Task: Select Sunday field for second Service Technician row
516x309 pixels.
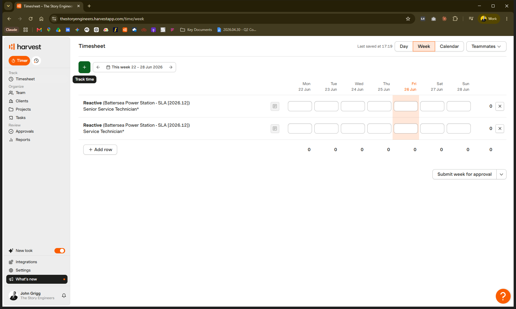Action: click(x=459, y=128)
